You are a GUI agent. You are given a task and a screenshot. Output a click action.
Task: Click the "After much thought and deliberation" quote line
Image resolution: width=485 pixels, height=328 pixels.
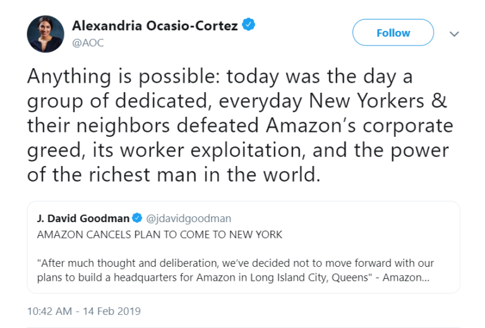[236, 262]
